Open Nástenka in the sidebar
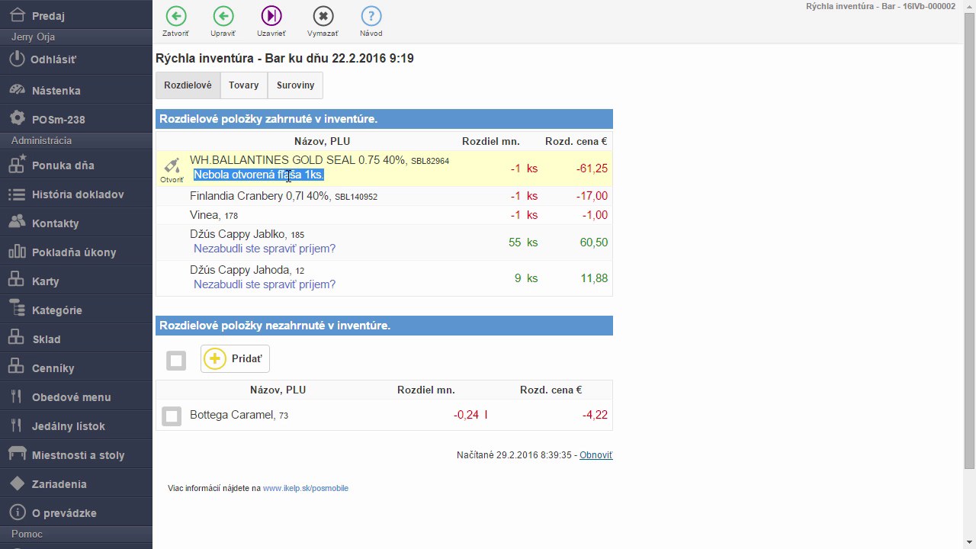The image size is (976, 549). coord(76,90)
